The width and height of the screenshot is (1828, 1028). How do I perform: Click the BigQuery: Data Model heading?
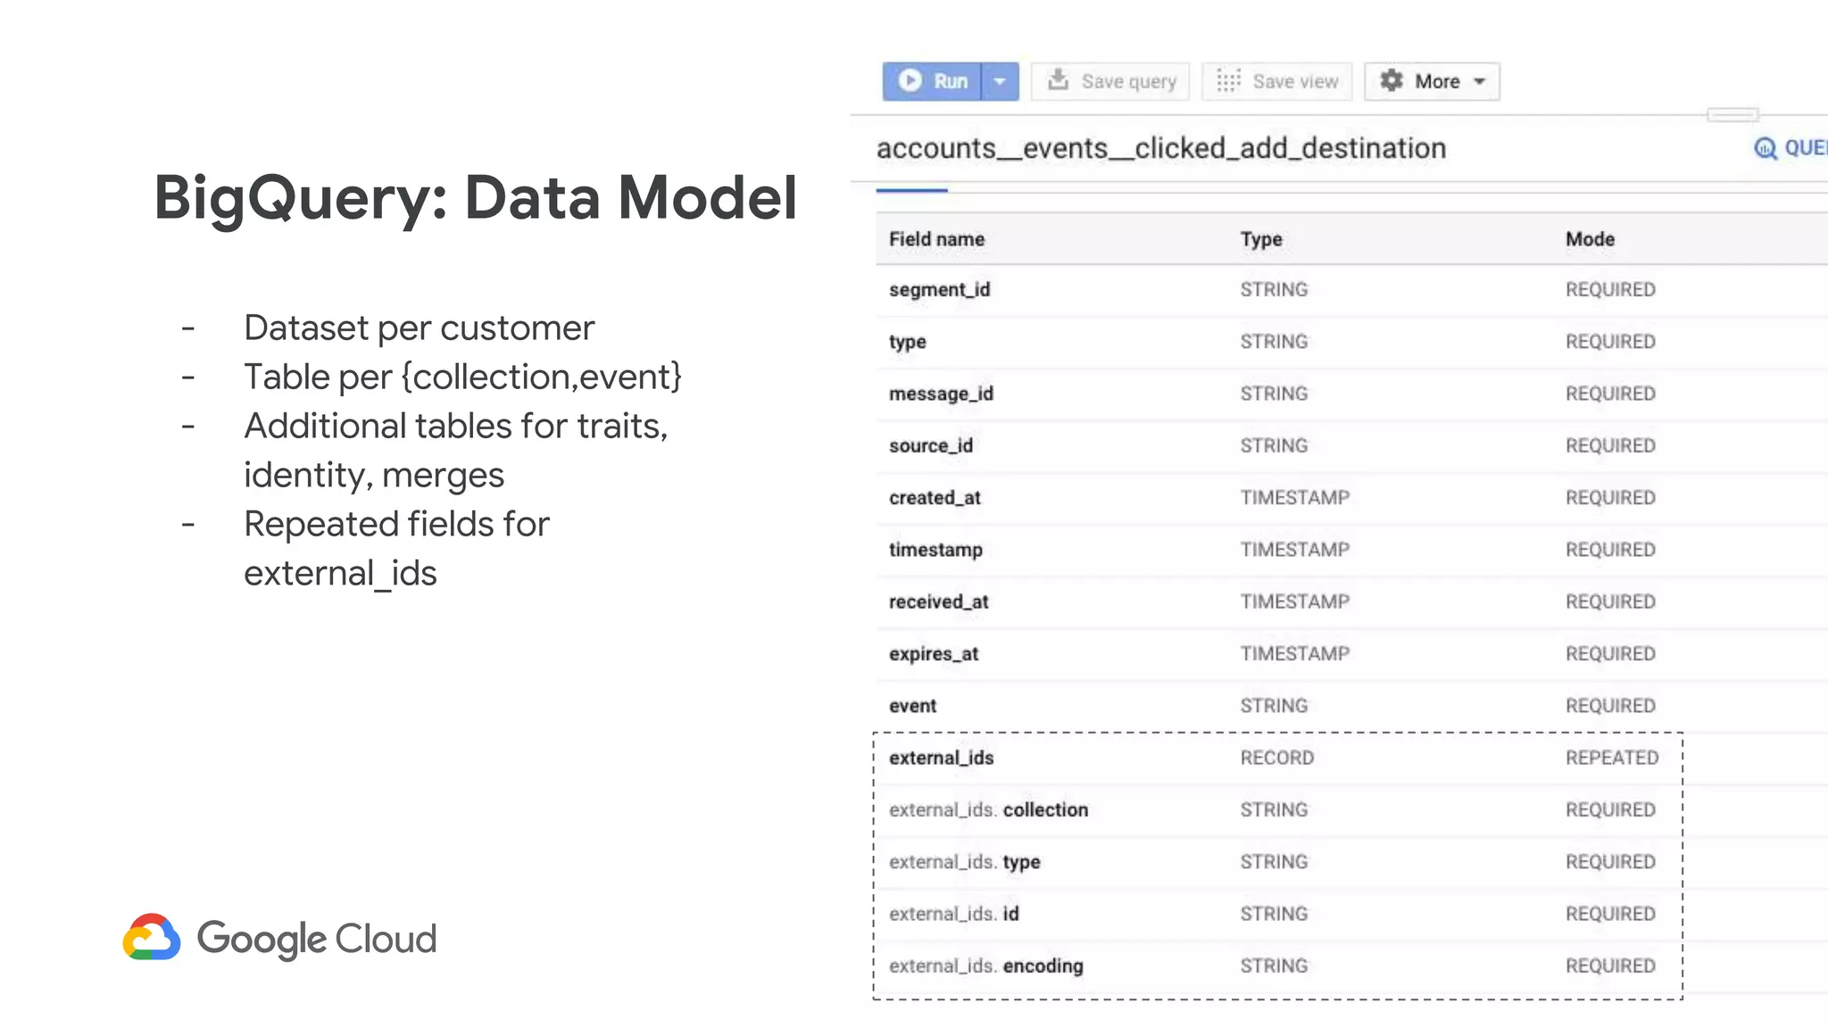[x=475, y=198]
